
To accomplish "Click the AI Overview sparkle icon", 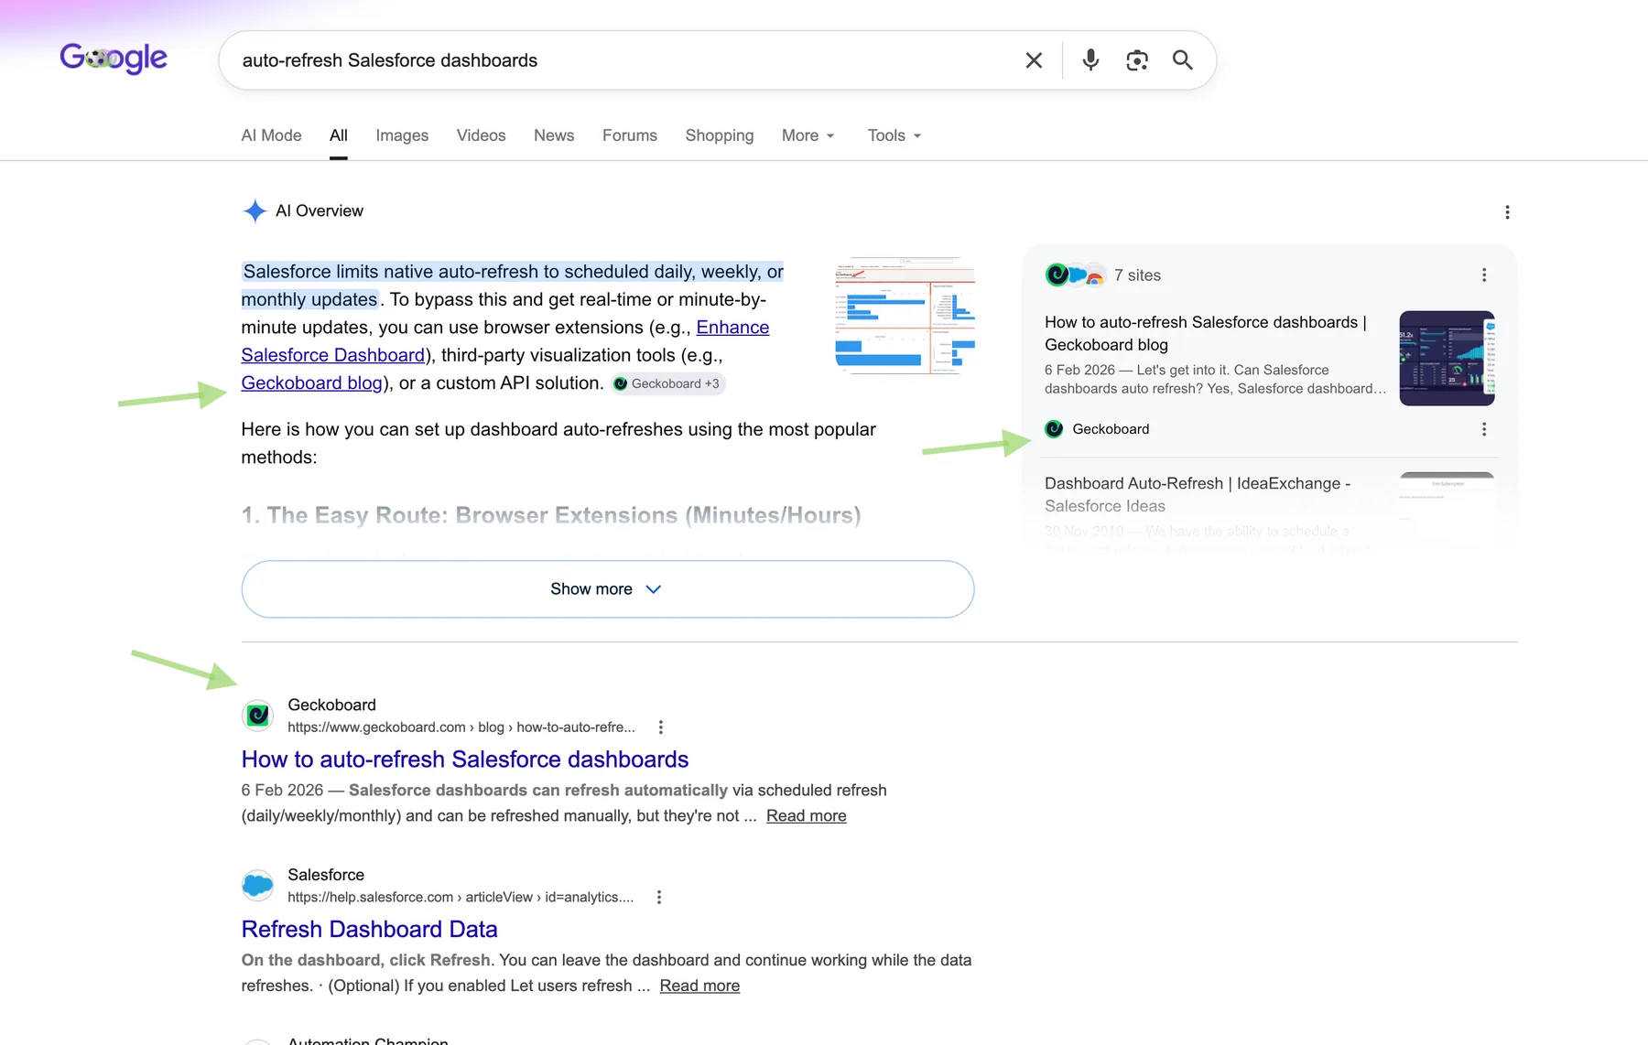I will 255,211.
